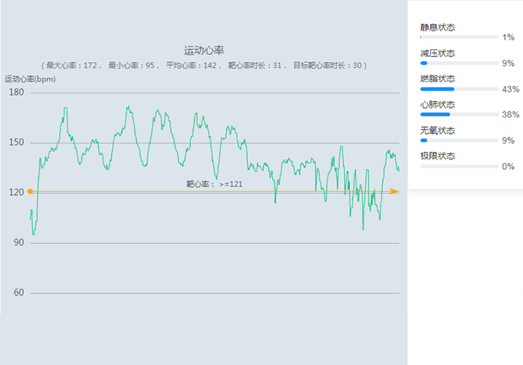Image resolution: width=523 pixels, height=365 pixels.
Task: Select the 150 y-axis tick label
Action: click(x=16, y=143)
